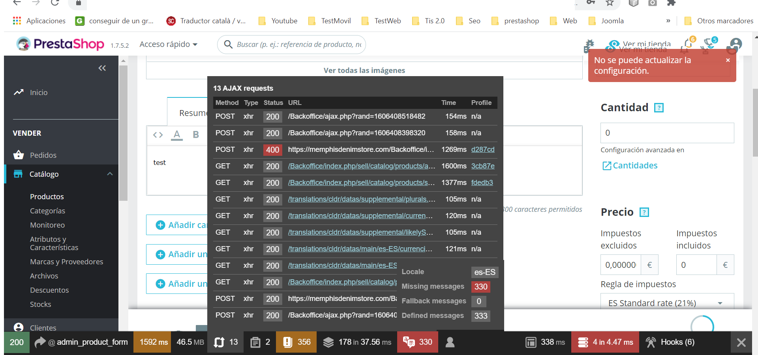Click the PrestaShop logo
Screen dimensions: 758x355
[60, 44]
